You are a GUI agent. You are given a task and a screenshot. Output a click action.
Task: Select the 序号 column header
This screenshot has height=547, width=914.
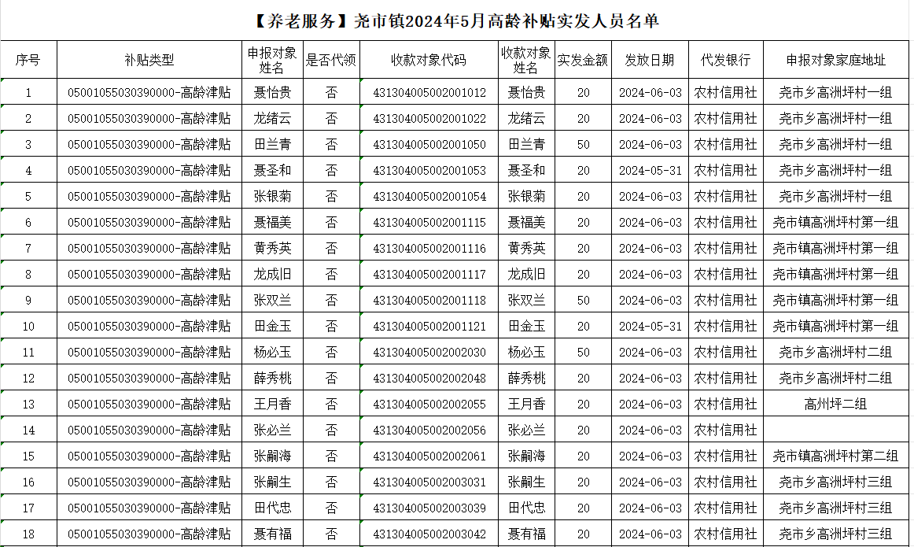(28, 60)
